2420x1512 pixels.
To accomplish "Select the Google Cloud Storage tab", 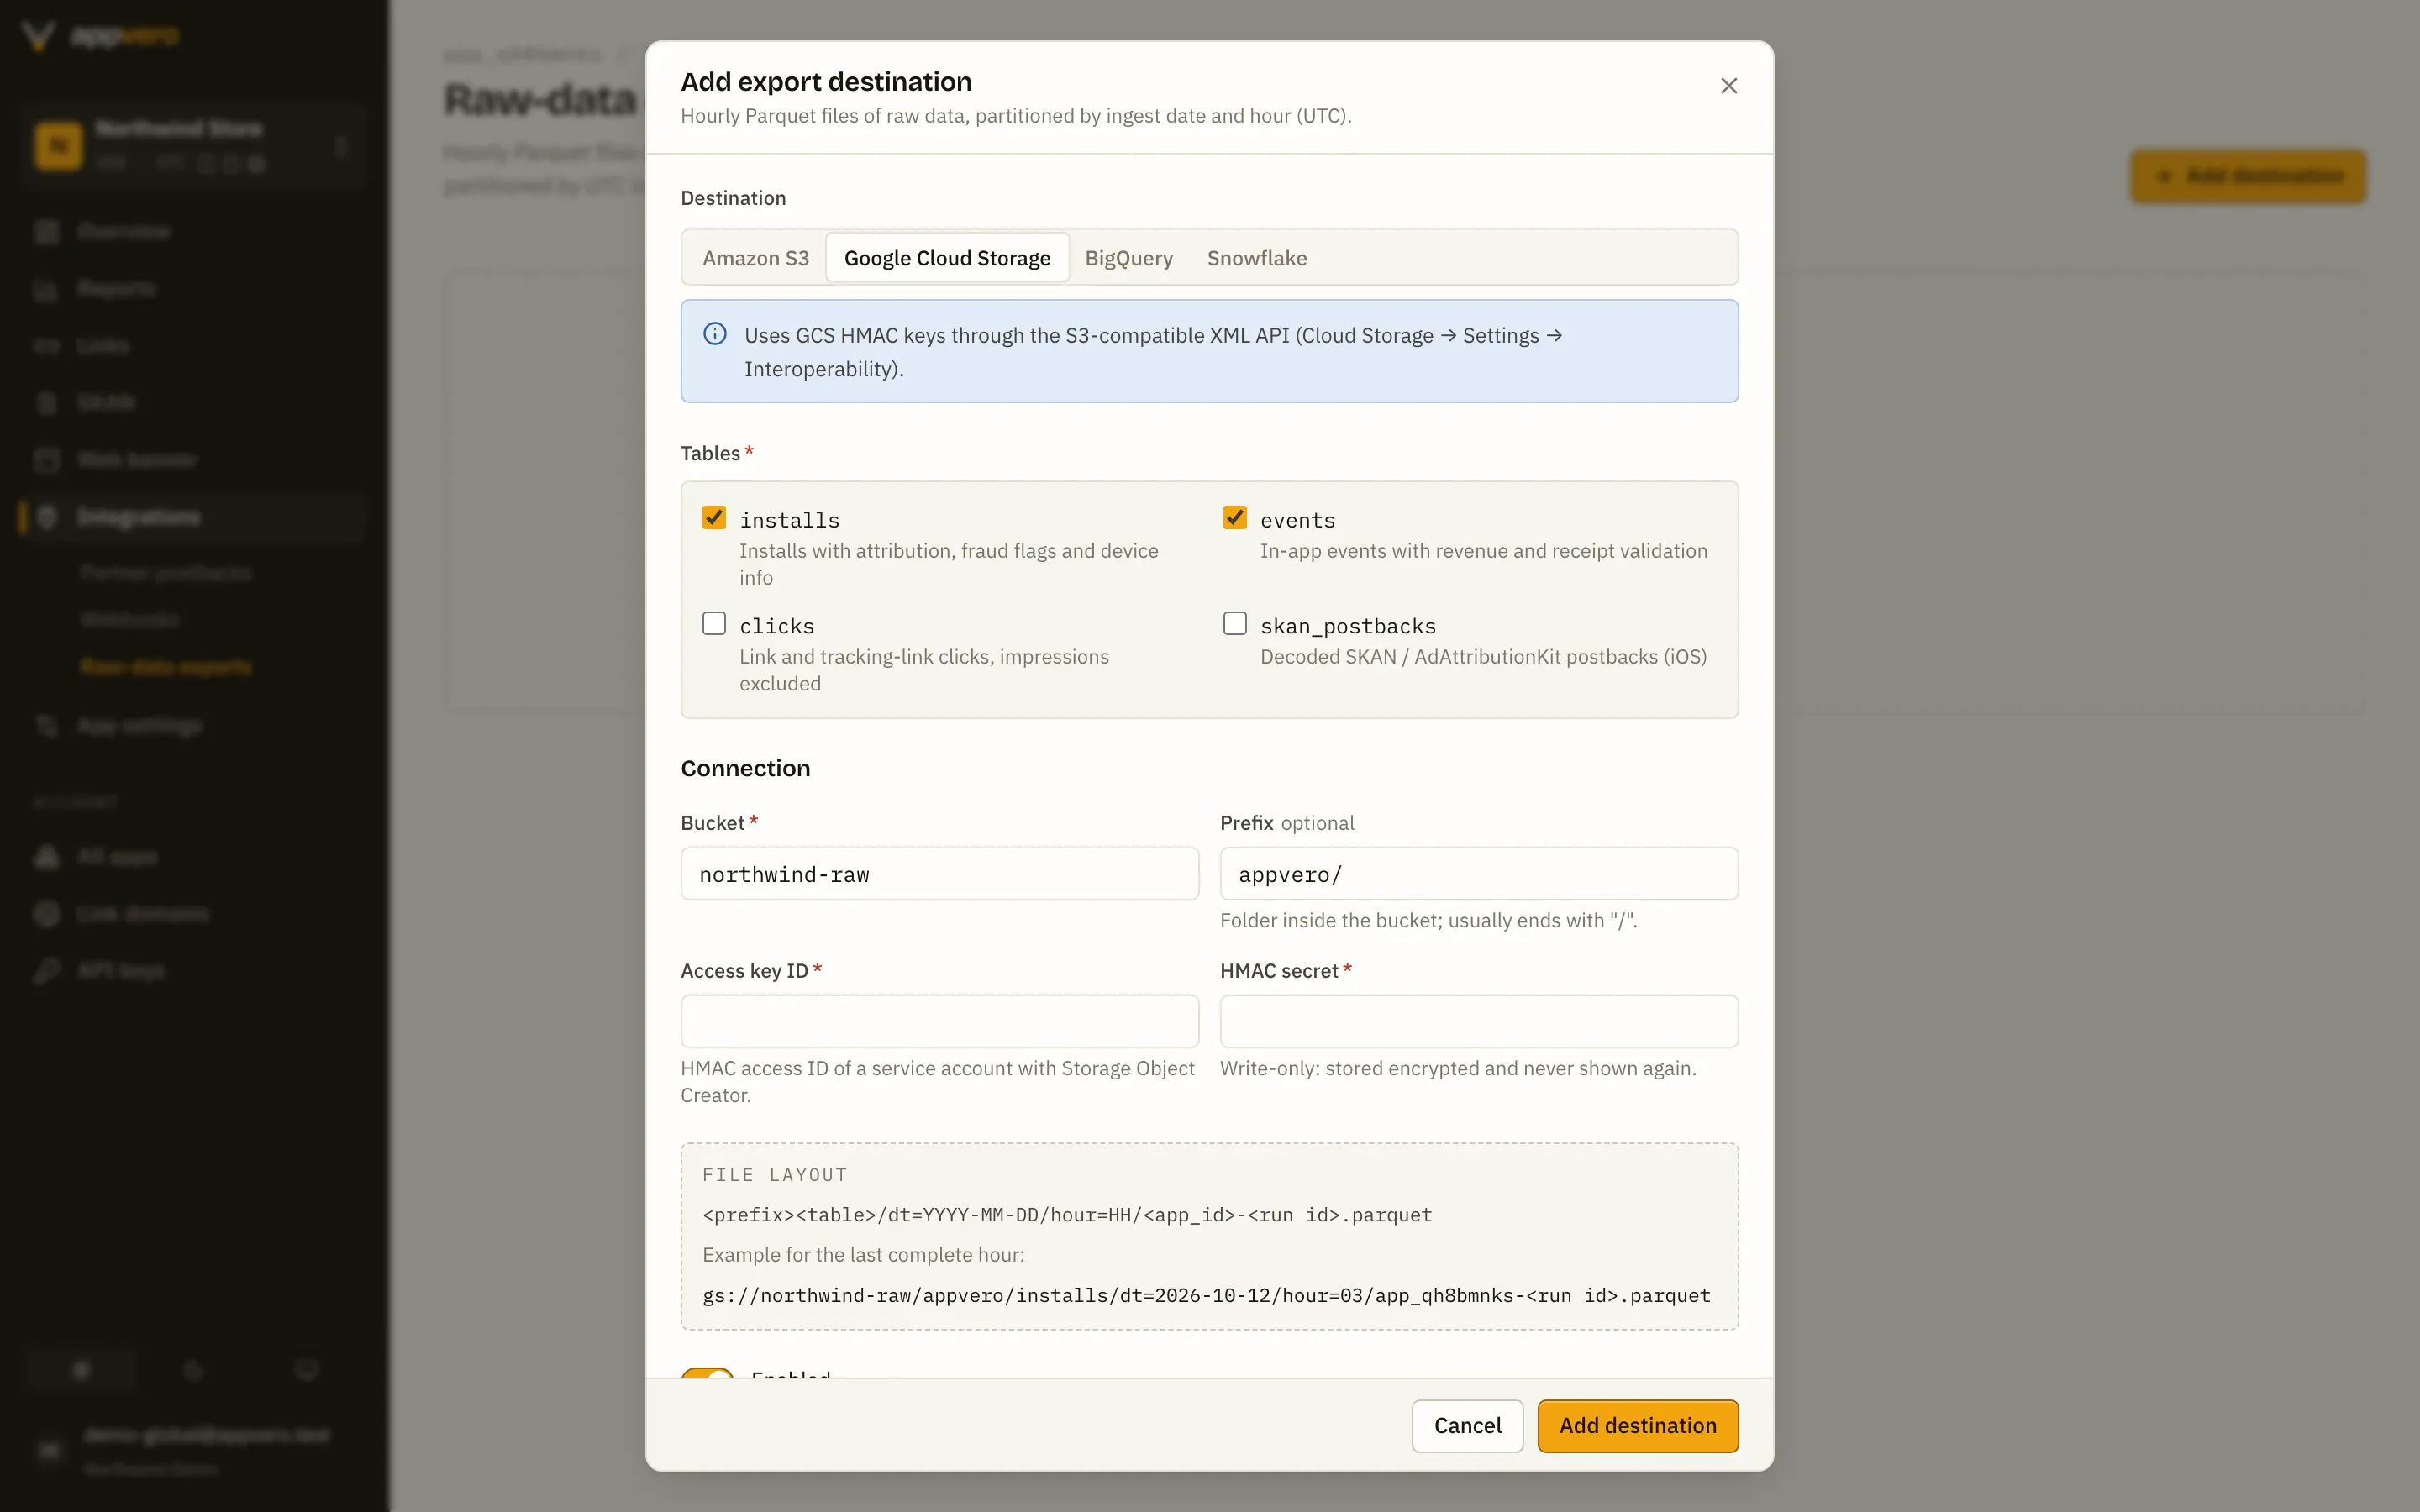I will [947, 258].
